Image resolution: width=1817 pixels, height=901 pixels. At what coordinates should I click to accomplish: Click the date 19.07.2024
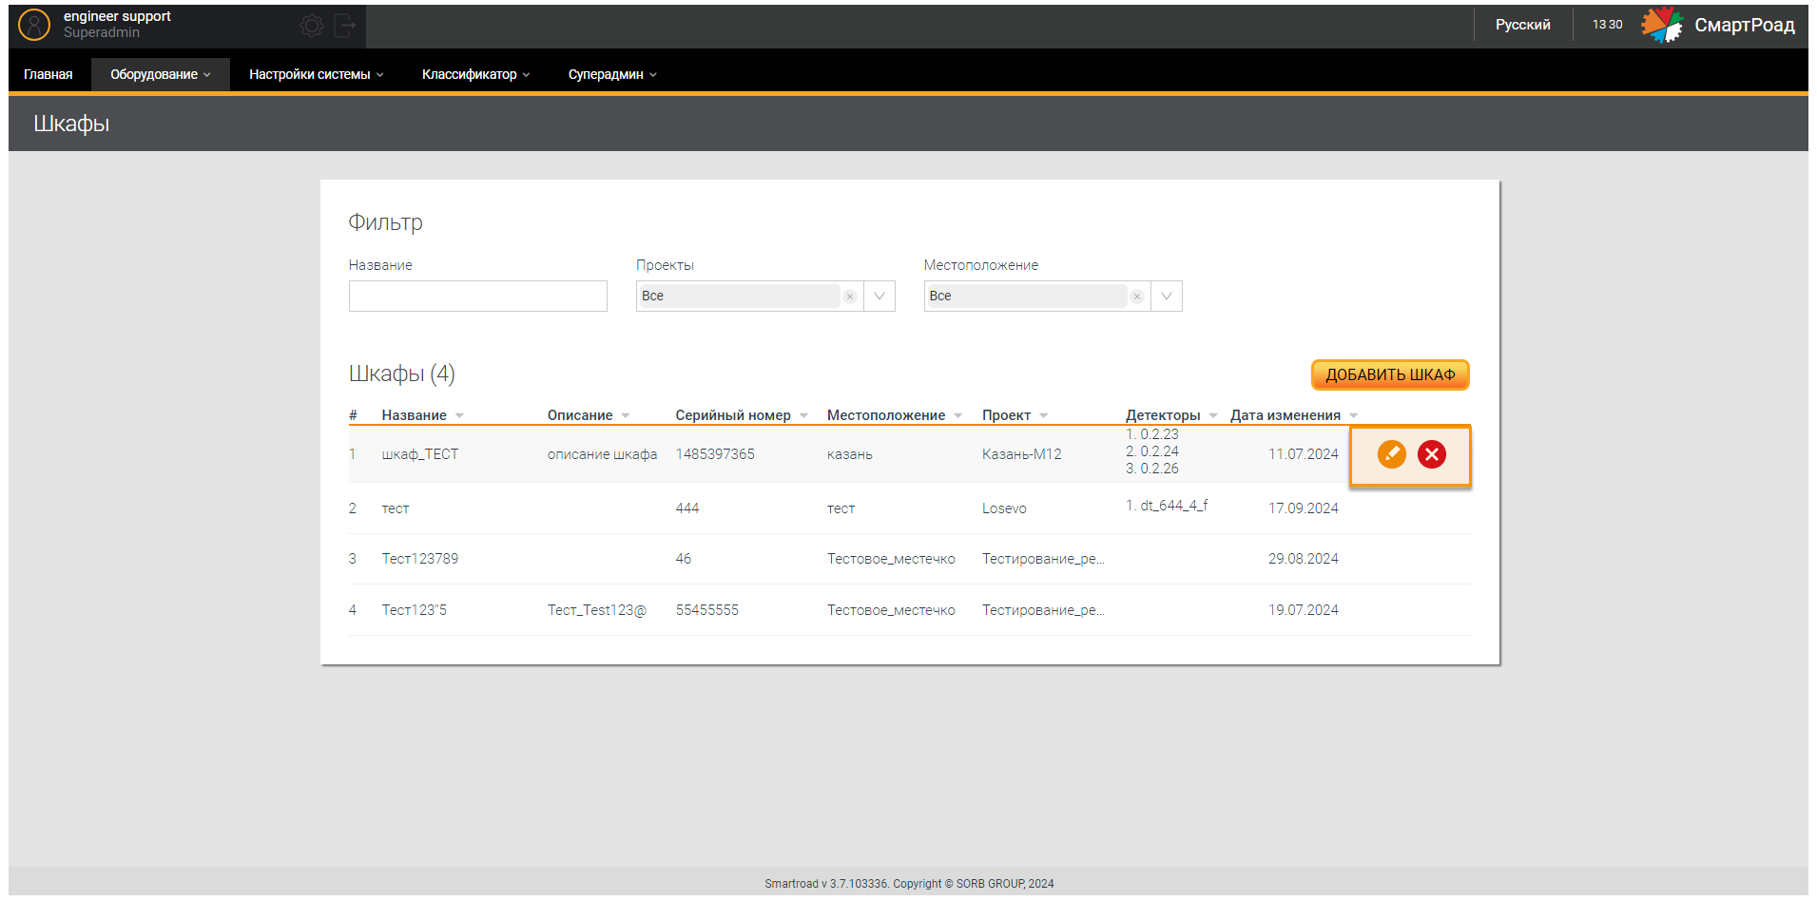[x=1304, y=610]
